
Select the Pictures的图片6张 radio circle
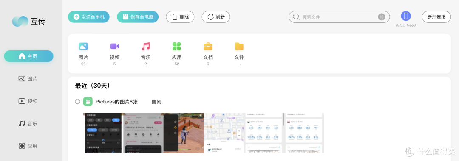pos(78,102)
